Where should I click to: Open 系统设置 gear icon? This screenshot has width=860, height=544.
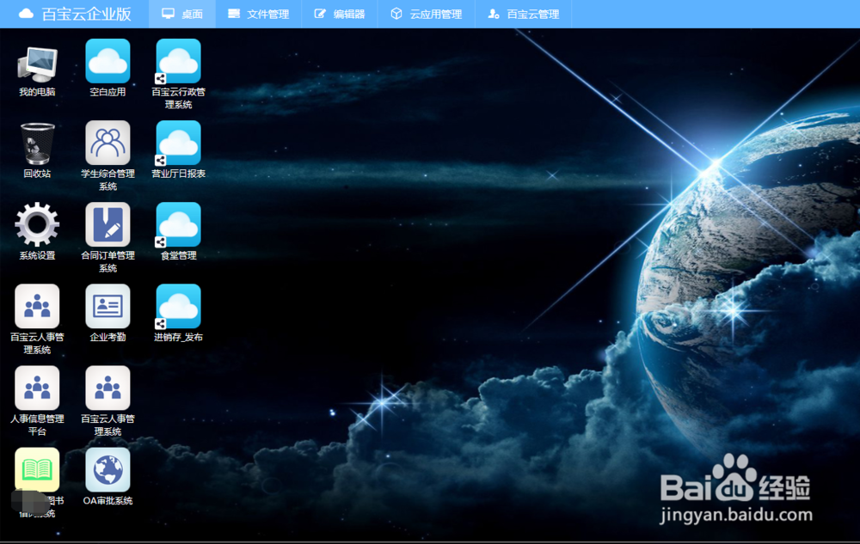click(x=37, y=224)
